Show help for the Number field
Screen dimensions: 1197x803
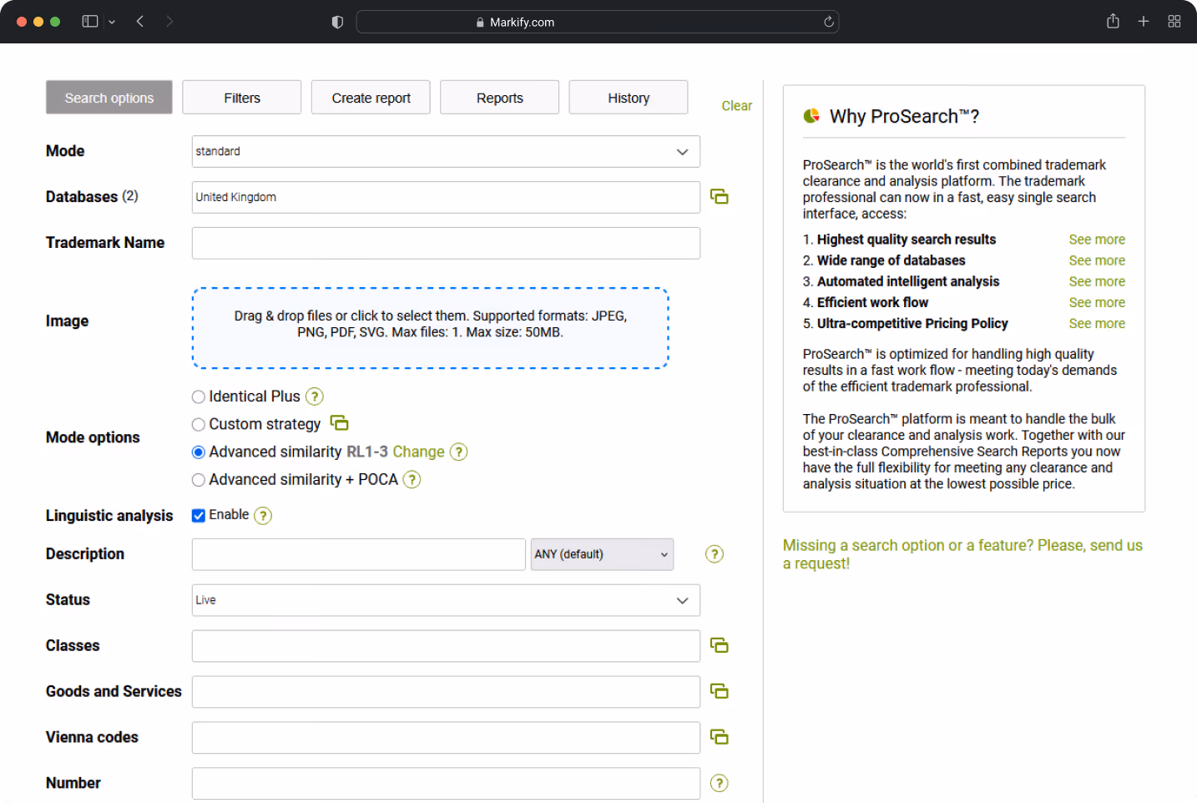(719, 783)
